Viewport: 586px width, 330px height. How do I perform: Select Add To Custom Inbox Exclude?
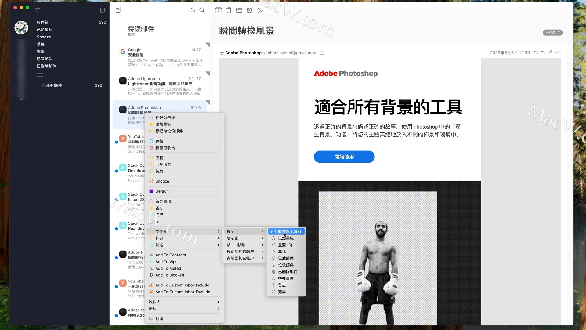click(184, 292)
